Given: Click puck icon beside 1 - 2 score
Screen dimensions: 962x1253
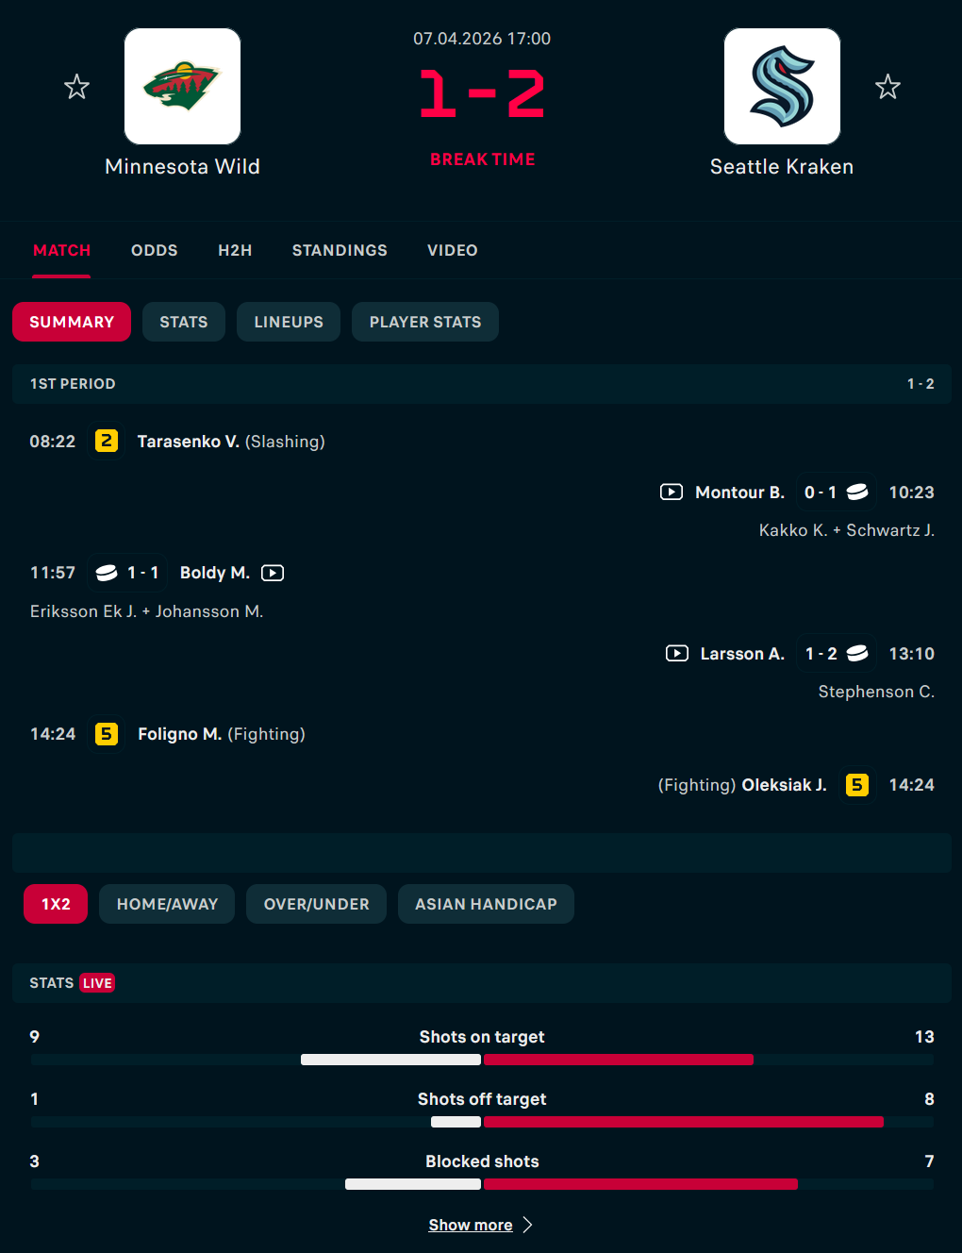Looking at the screenshot, I should (857, 653).
